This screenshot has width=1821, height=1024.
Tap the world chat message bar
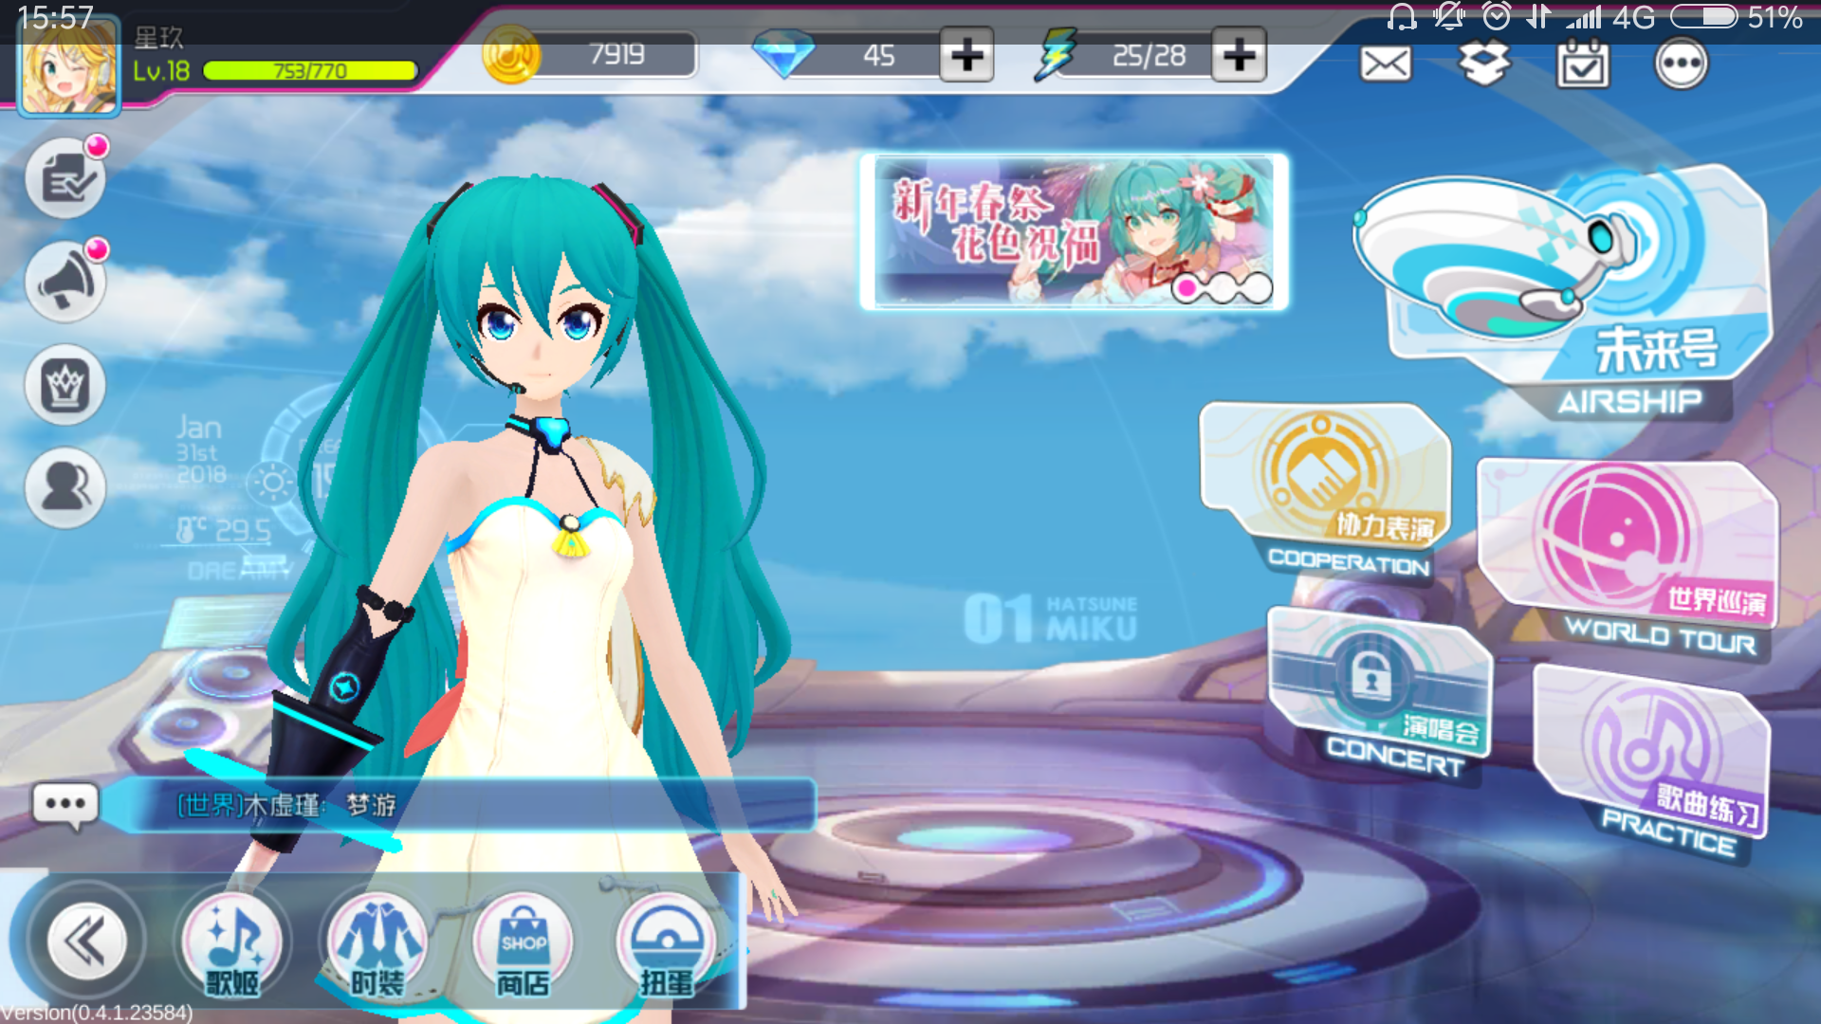coord(460,806)
